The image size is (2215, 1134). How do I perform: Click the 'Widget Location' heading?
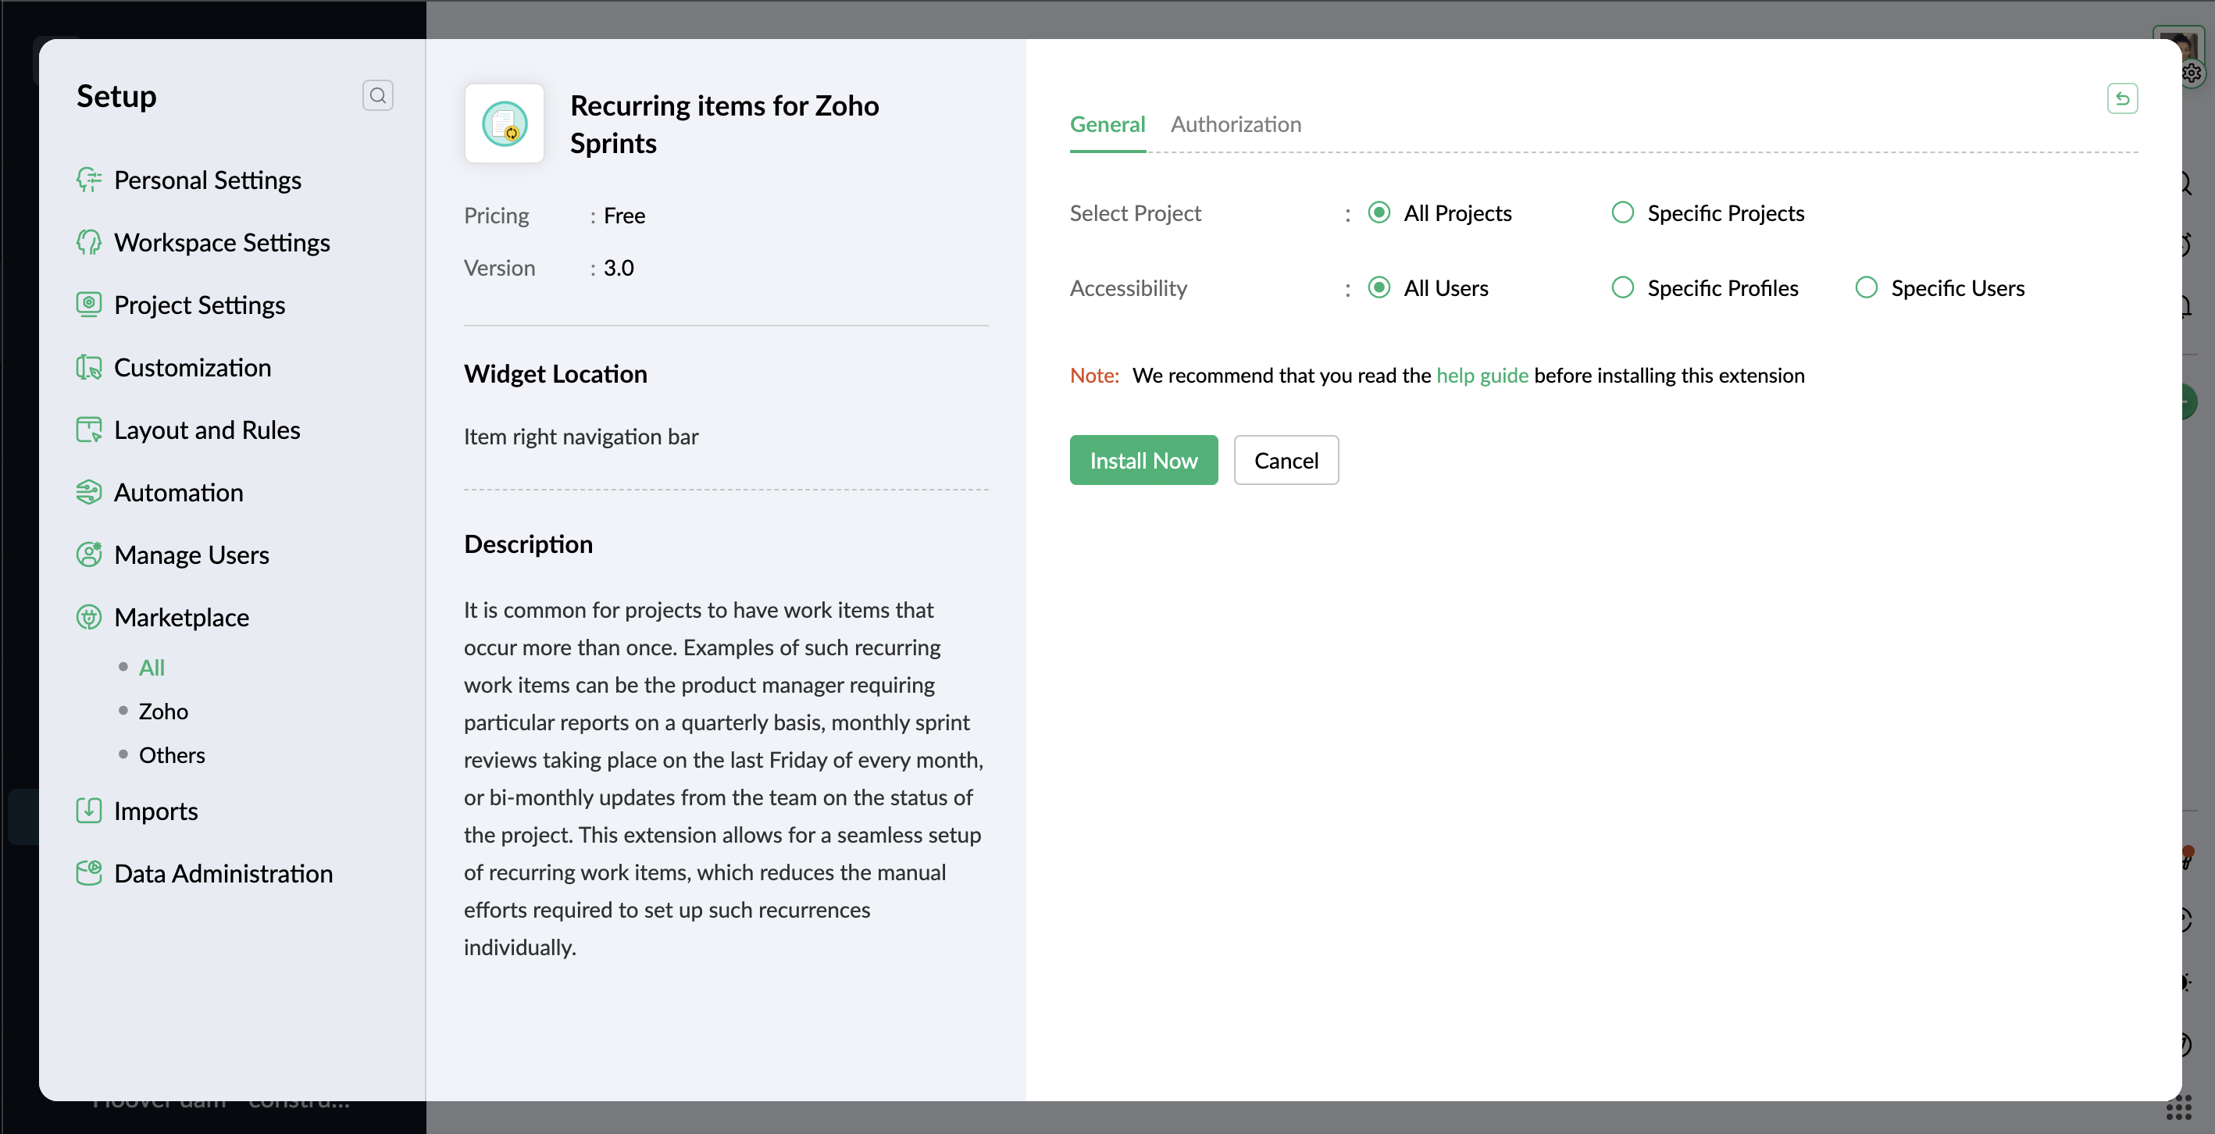555,373
